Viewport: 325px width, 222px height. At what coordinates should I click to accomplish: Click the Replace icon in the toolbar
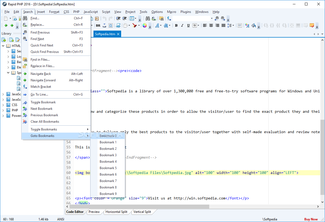coord(154,19)
